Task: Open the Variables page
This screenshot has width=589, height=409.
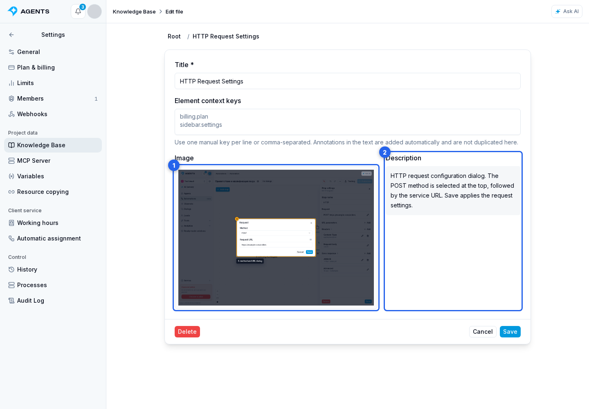Action: click(53, 176)
